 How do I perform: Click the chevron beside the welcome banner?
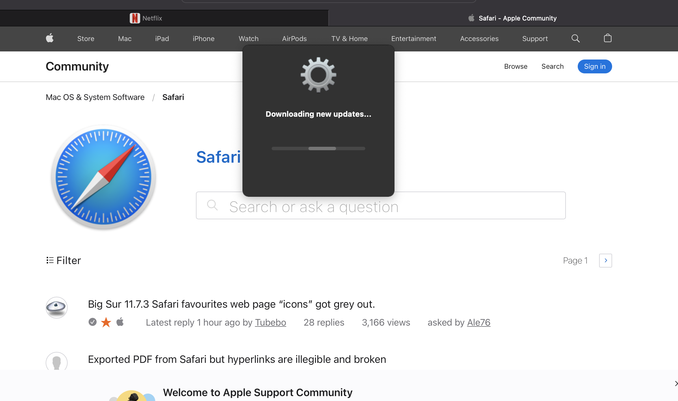(x=675, y=384)
